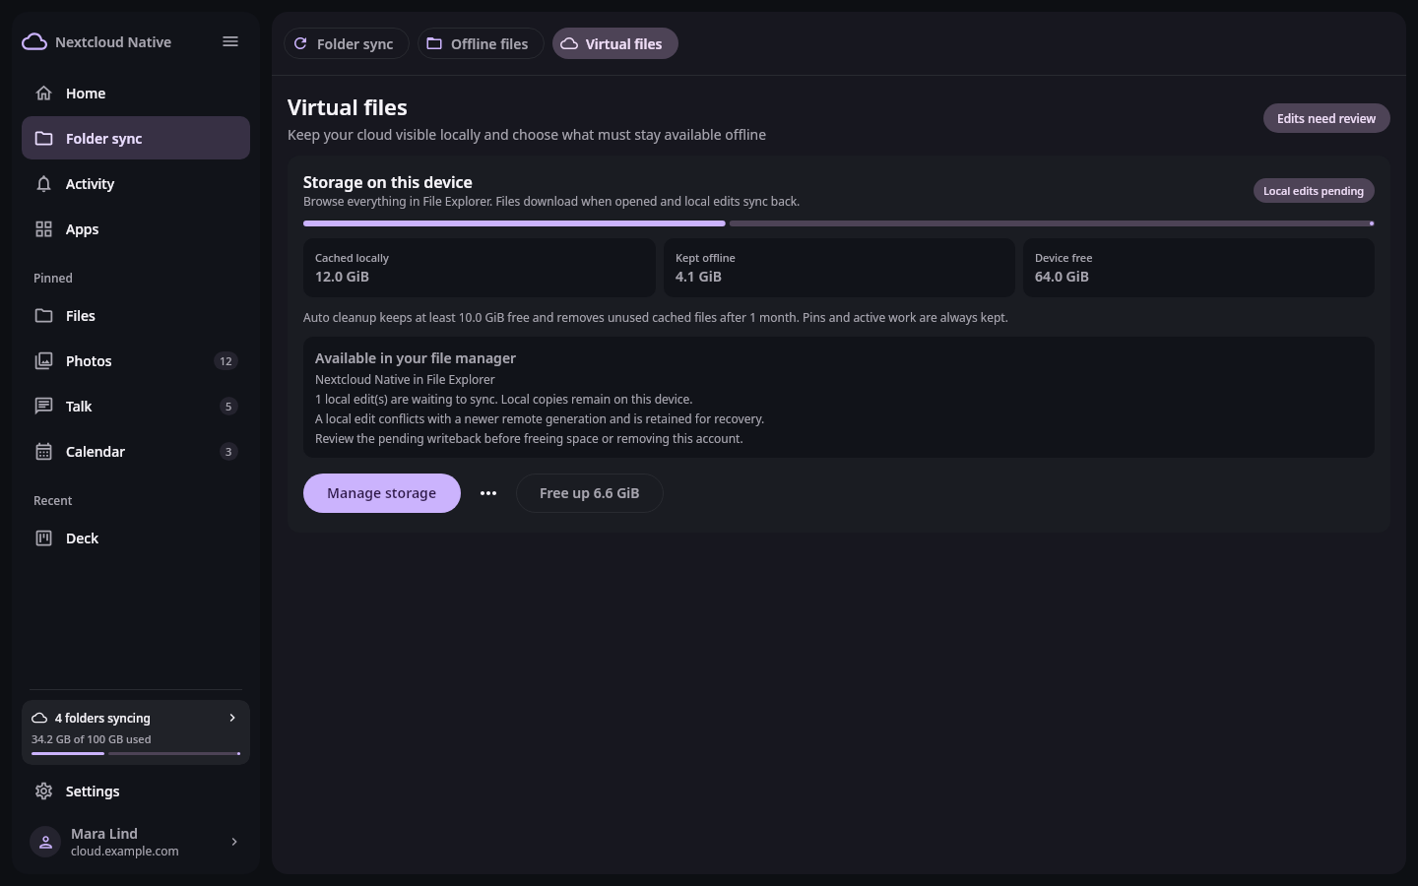The image size is (1418, 886).
Task: Click Virtual files page heading
Action: coord(348,107)
